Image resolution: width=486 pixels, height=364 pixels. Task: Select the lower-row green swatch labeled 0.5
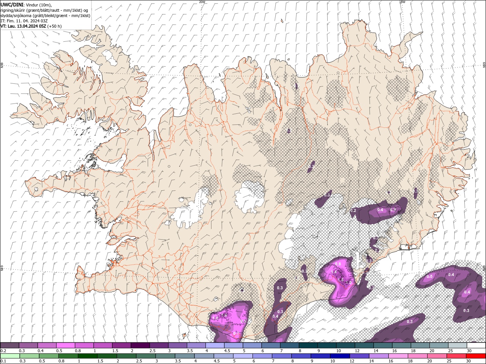click(49, 356)
